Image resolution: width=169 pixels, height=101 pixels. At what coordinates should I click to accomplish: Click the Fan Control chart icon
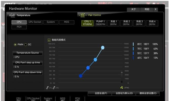[x=83, y=15]
